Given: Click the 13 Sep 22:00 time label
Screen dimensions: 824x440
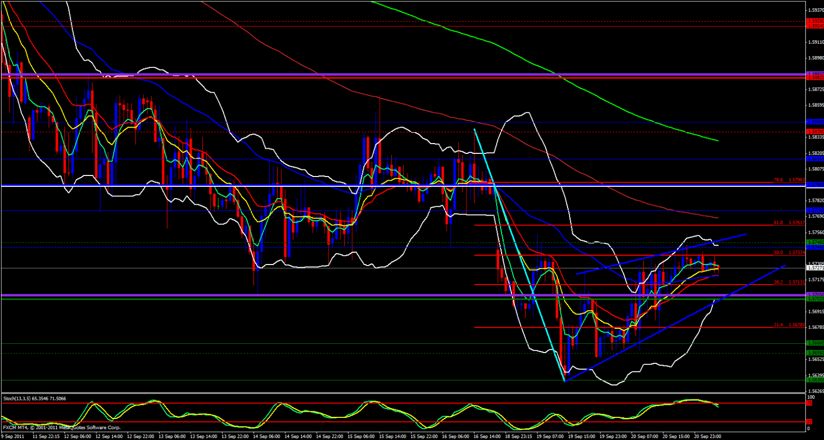Looking at the screenshot, I should (235, 436).
